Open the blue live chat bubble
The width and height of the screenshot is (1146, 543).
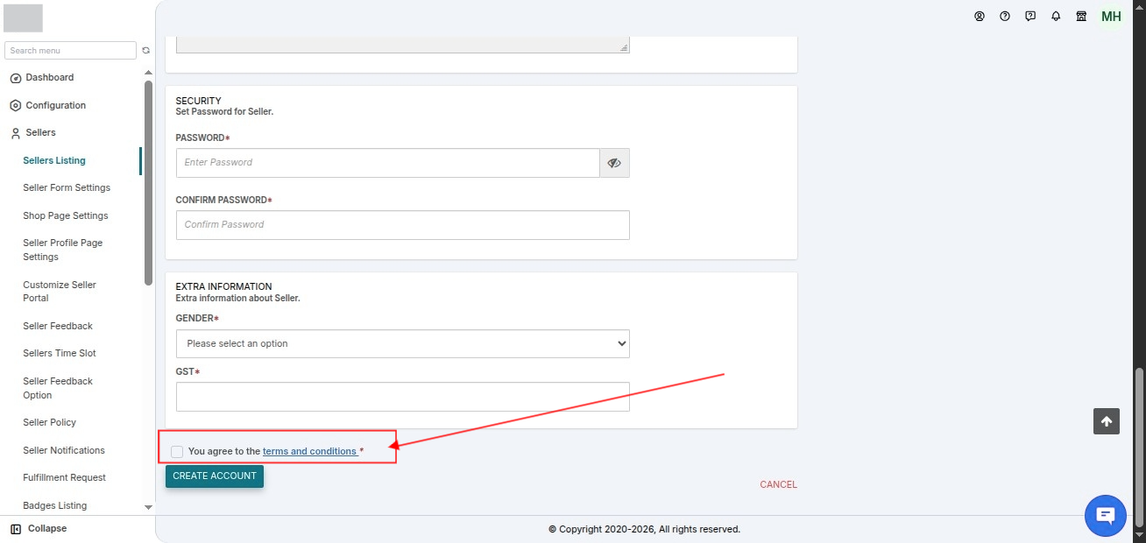(1106, 515)
